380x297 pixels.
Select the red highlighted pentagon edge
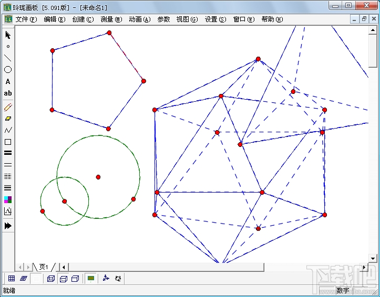(126, 57)
